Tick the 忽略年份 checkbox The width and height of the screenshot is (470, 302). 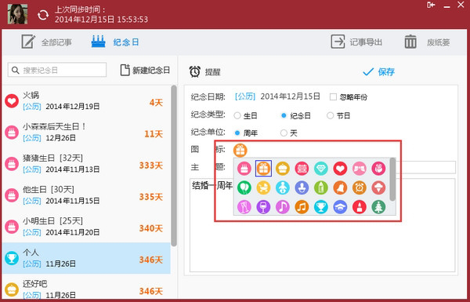pyautogui.click(x=333, y=97)
